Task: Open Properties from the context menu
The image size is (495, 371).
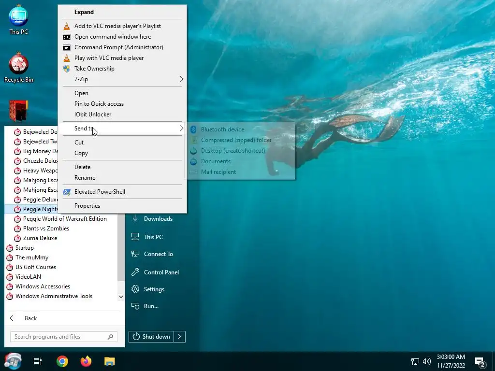Action: [x=122, y=206]
